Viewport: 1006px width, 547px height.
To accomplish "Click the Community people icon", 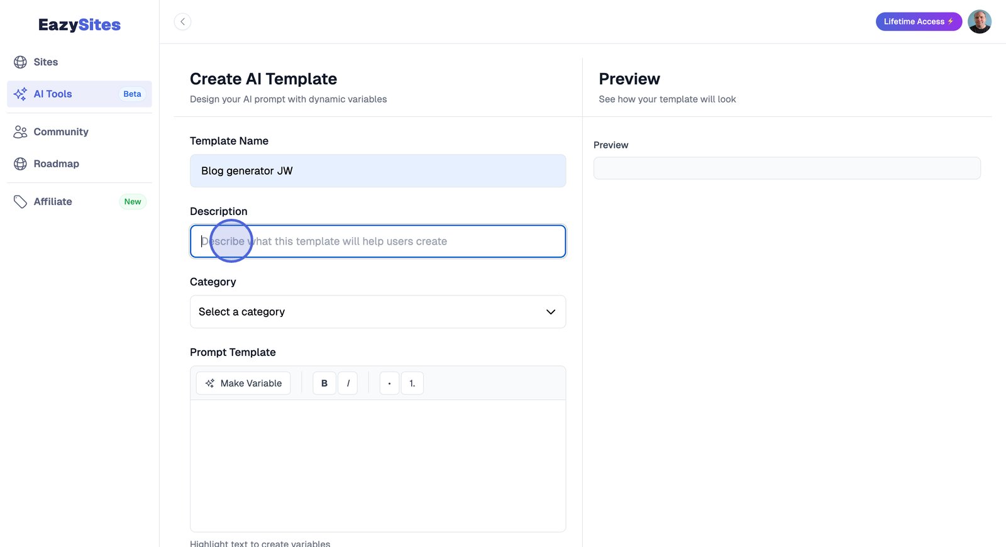I will pos(20,132).
